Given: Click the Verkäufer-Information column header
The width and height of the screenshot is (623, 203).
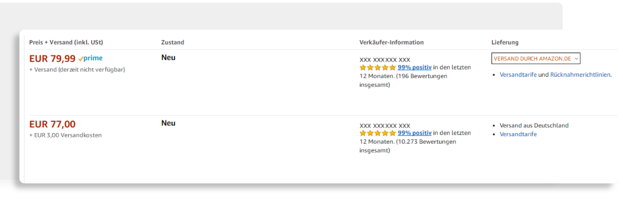Looking at the screenshot, I should pyautogui.click(x=391, y=42).
